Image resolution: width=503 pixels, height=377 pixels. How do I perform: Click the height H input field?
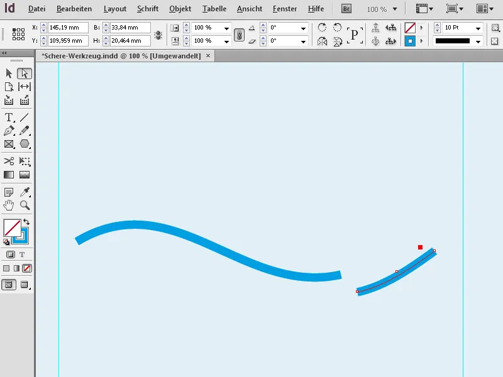pos(130,41)
